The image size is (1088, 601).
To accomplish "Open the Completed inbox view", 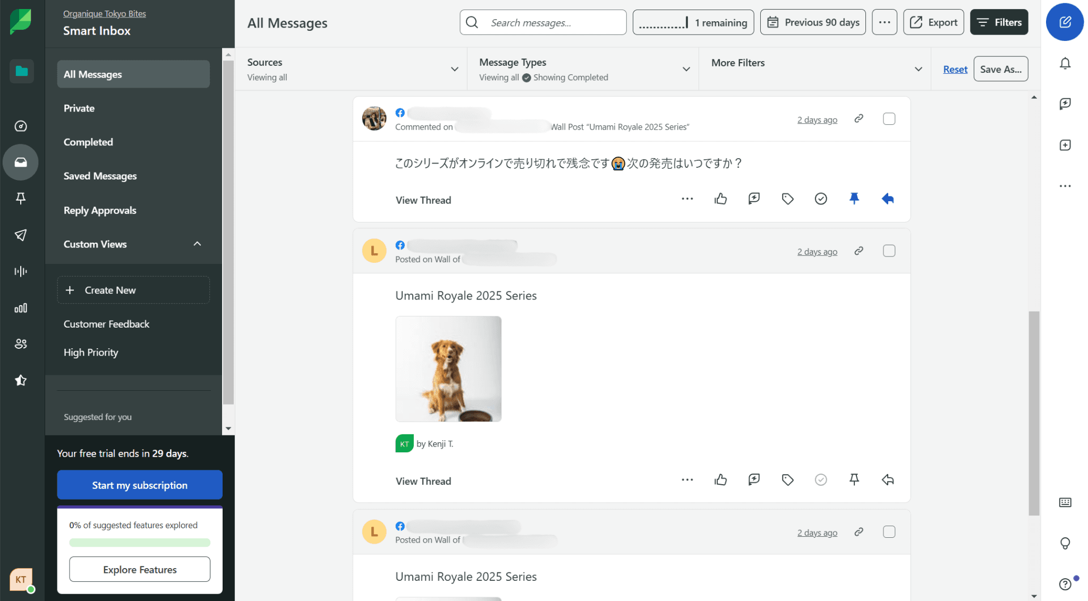I will [88, 142].
